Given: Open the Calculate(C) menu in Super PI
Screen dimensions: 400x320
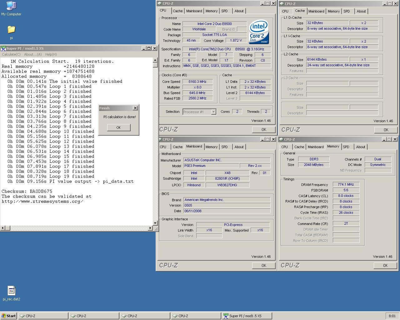Looking at the screenshot, I should (11, 54).
